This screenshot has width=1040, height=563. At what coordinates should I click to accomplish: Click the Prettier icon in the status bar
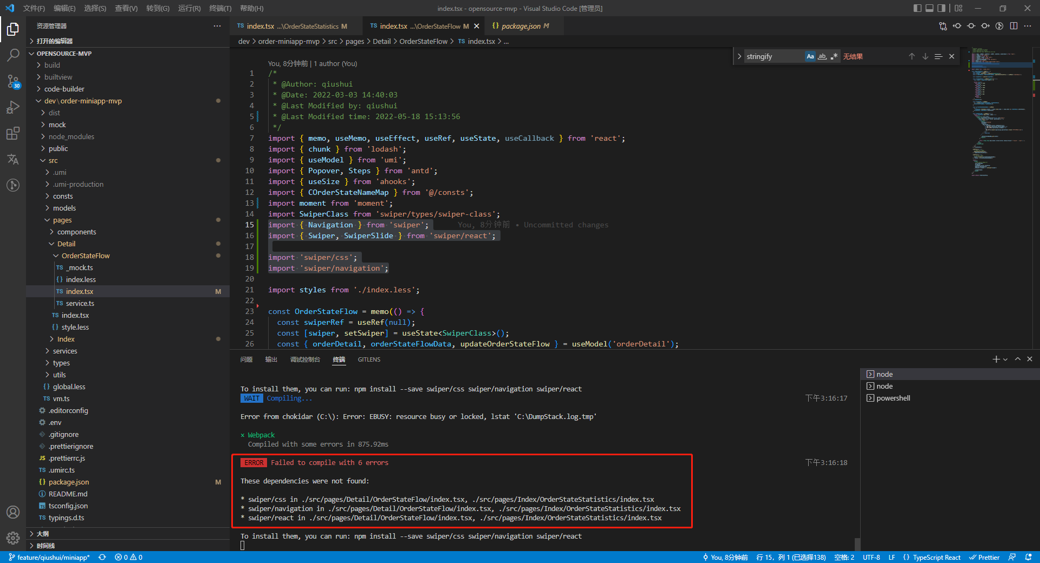pos(985,557)
